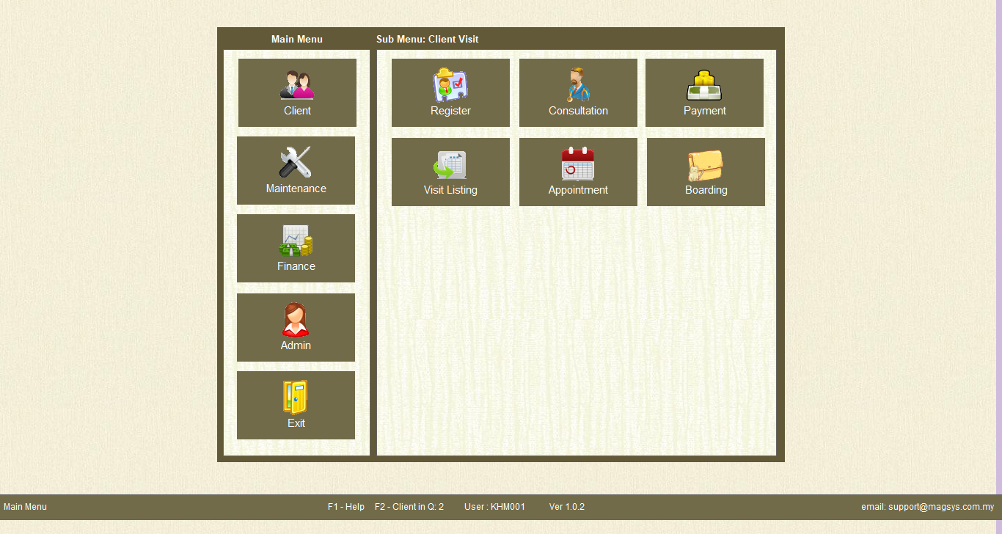This screenshot has height=534, width=1002.
Task: Click the Main Menu panel header
Action: [x=296, y=39]
